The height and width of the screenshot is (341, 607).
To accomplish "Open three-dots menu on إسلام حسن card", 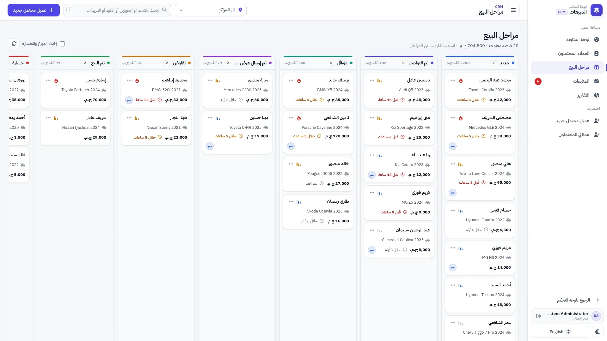I will coord(48,80).
